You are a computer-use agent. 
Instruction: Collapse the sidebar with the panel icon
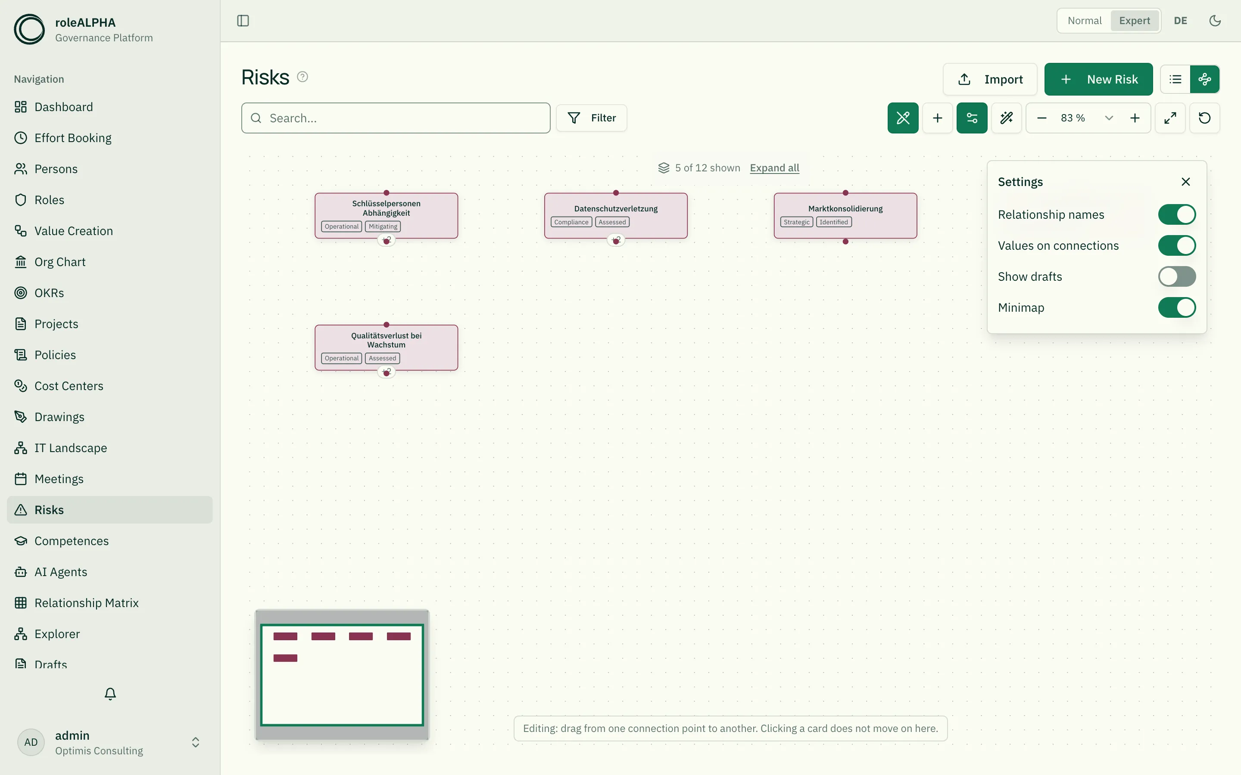point(243,21)
